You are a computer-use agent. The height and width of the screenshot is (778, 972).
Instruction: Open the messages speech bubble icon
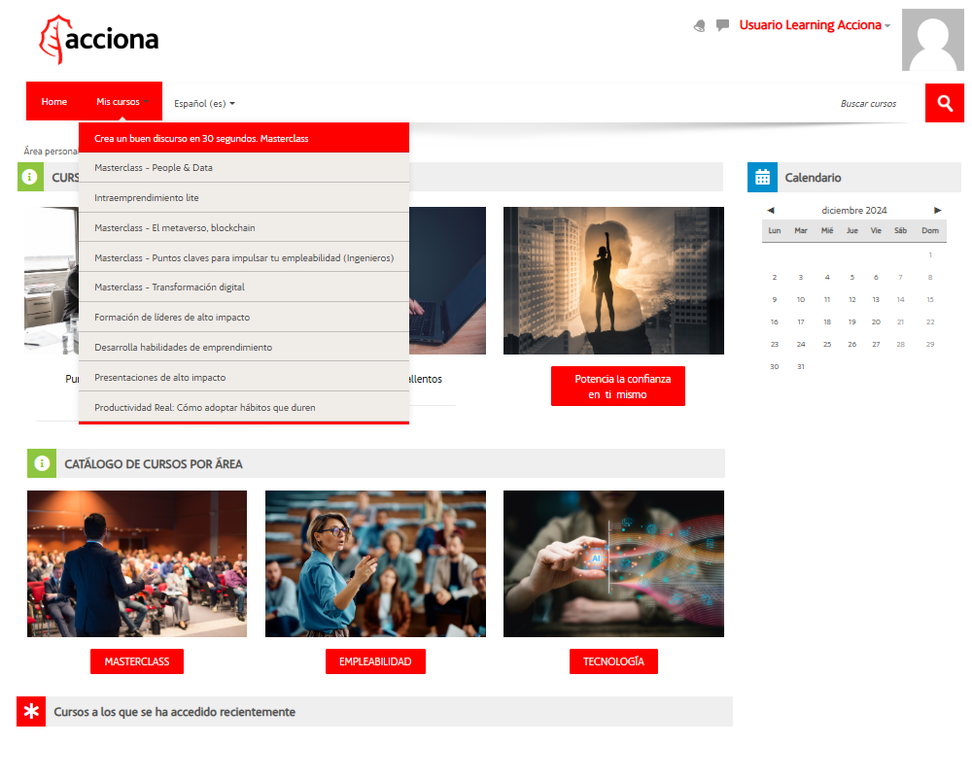click(722, 26)
